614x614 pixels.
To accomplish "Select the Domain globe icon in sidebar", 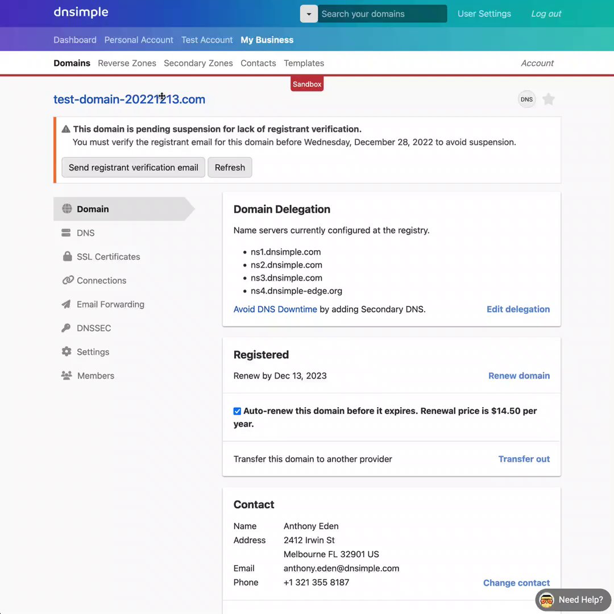I will tap(67, 209).
